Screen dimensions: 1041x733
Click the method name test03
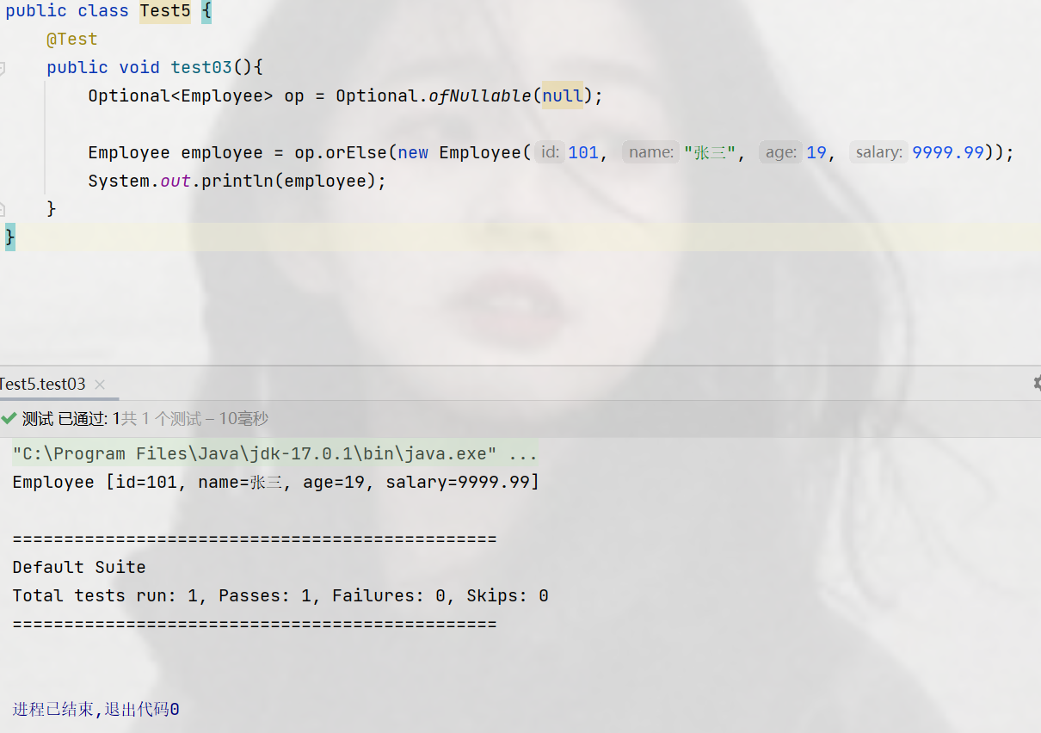(x=201, y=67)
